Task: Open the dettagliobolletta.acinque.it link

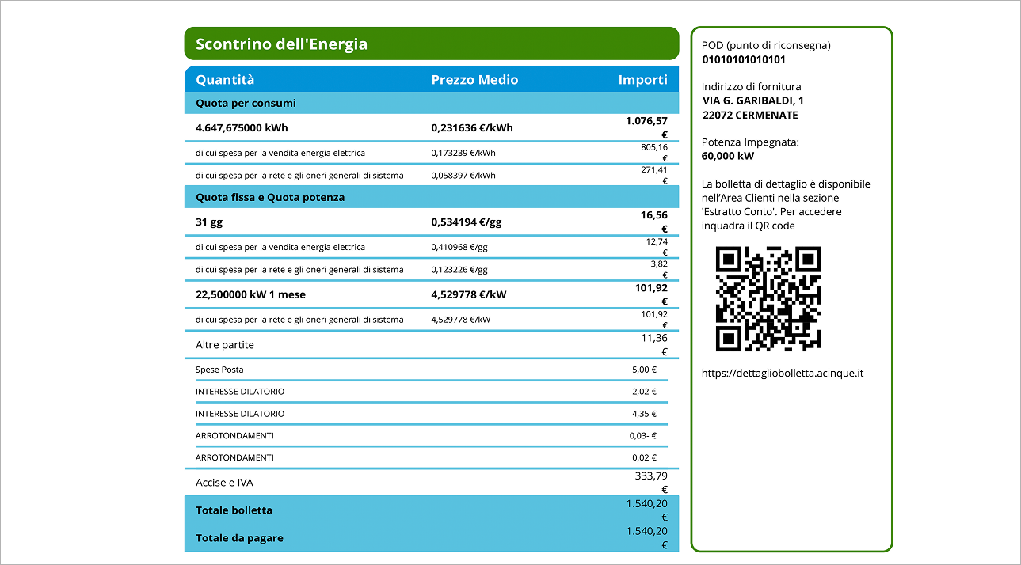Action: tap(782, 373)
